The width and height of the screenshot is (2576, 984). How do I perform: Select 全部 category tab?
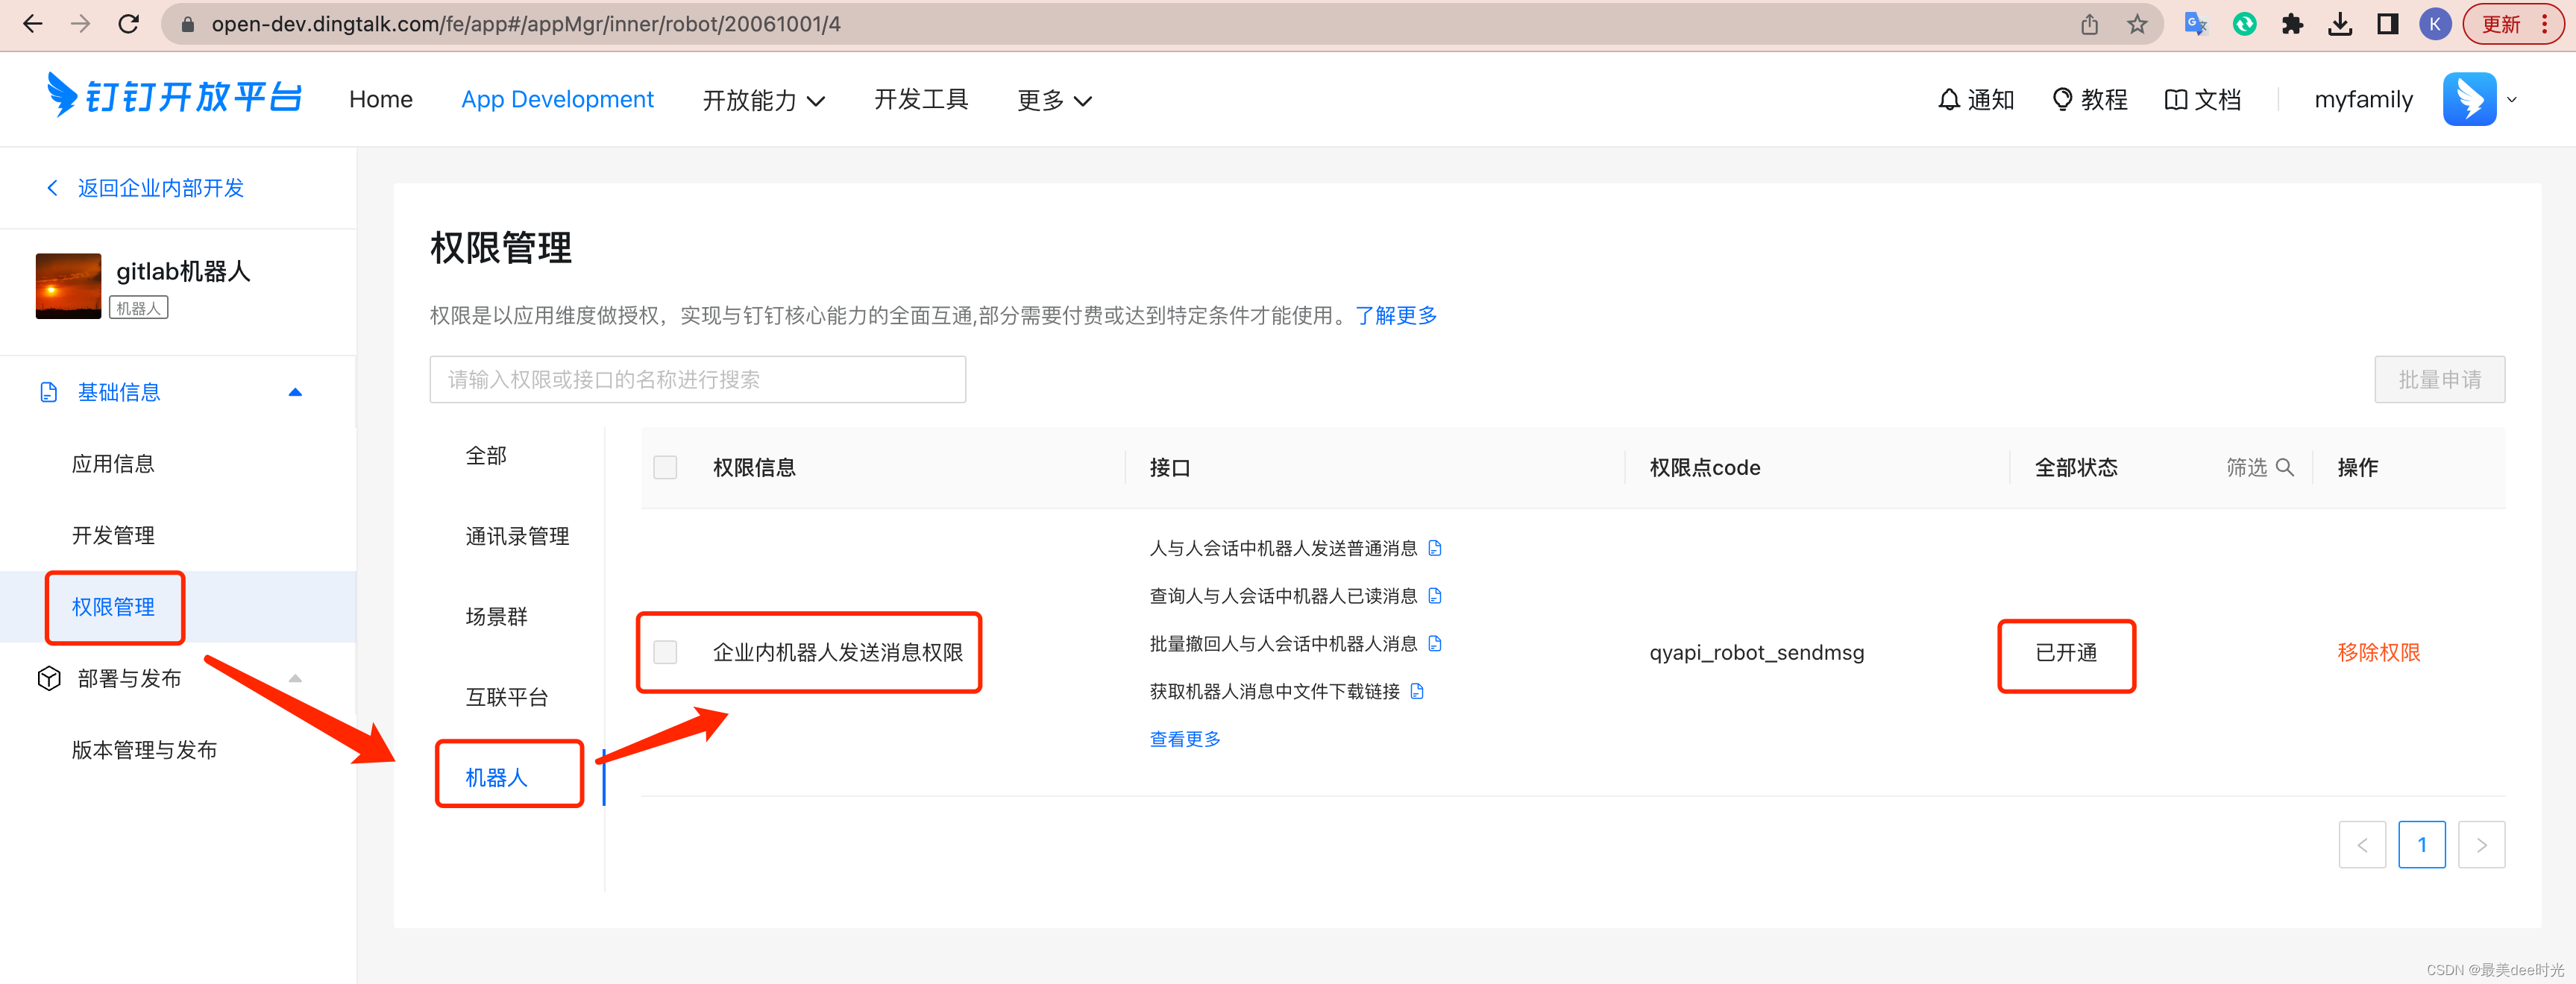click(x=486, y=456)
